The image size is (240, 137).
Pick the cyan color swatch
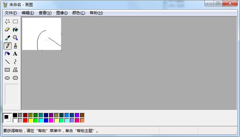click(41, 120)
